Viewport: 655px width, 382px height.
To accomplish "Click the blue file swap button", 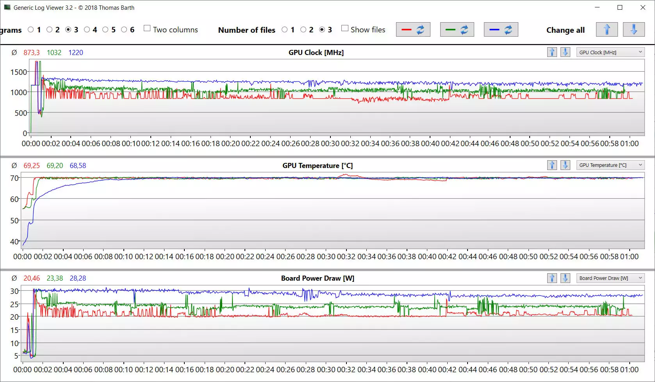I will [501, 30].
